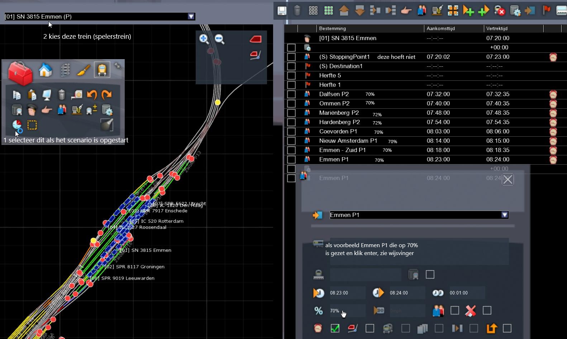Select the tape measure tool
This screenshot has height=339, width=567.
77,95
